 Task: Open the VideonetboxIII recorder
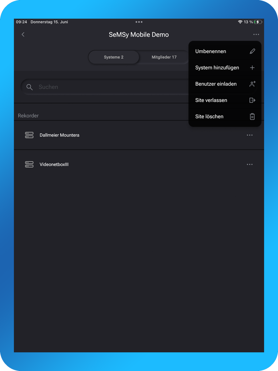(139, 164)
